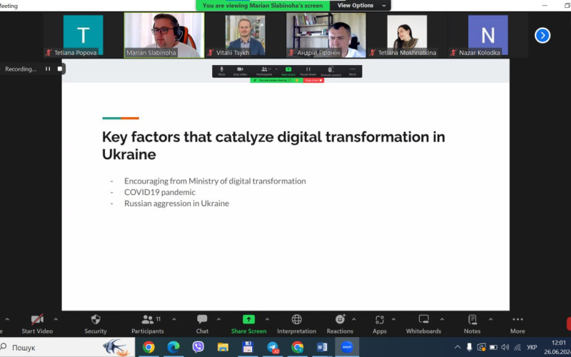
Task: Select Nazar Kolodka's video tile
Action: point(488,35)
